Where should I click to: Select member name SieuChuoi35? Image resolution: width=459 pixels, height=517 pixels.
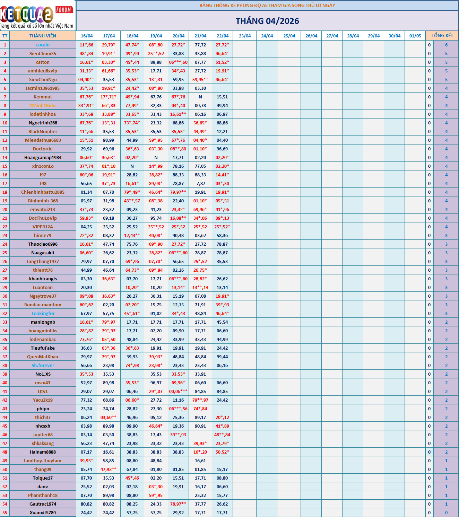tap(43, 53)
